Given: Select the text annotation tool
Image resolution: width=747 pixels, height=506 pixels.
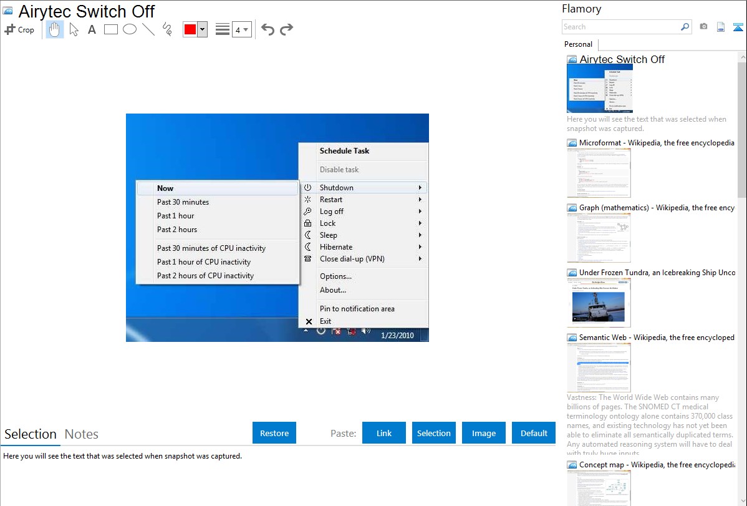Looking at the screenshot, I should click(x=92, y=29).
